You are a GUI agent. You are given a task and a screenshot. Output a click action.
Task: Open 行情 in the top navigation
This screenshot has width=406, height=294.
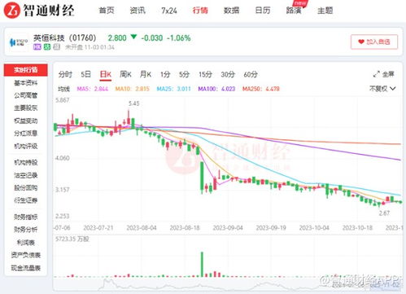[200, 11]
